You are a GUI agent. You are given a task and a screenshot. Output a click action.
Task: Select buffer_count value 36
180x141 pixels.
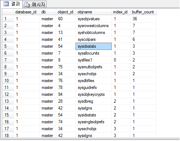point(143,19)
